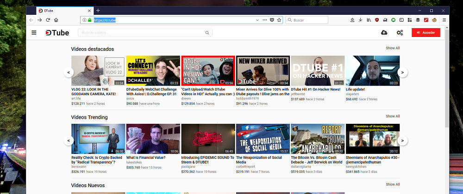Screen dimensions: 463x194
Task: Open the bookmarks star tray toolbar icon
Action: pyautogui.click(x=352, y=20)
